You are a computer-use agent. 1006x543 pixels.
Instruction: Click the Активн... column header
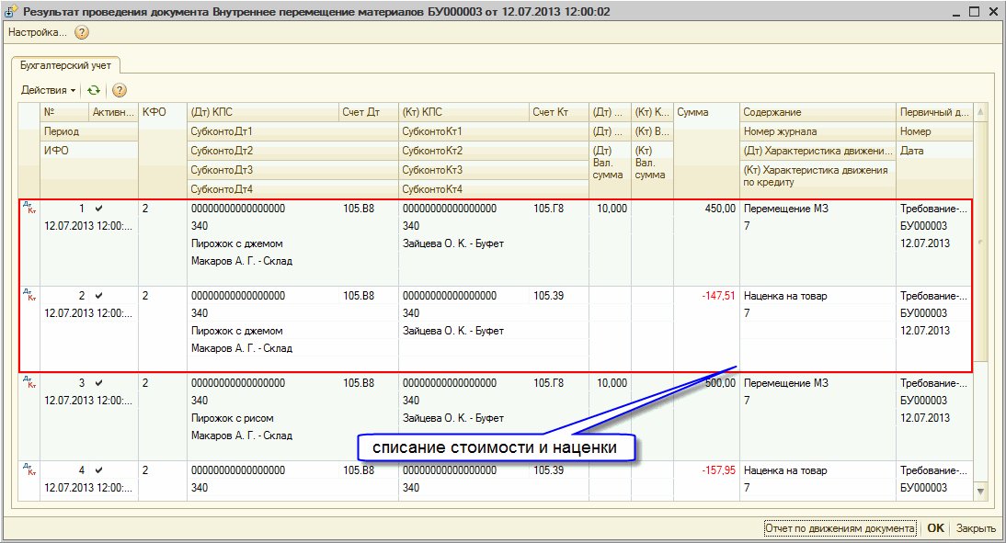tap(113, 112)
